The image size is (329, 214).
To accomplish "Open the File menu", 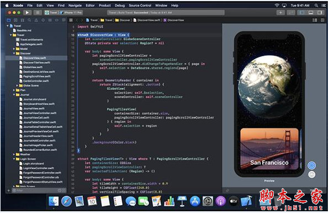I will (x=30, y=6).
